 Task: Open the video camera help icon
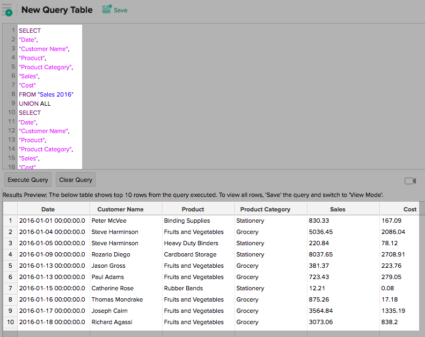tap(410, 181)
